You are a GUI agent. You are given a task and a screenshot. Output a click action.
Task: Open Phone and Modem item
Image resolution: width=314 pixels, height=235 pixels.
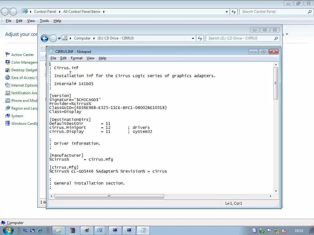(x=21, y=100)
